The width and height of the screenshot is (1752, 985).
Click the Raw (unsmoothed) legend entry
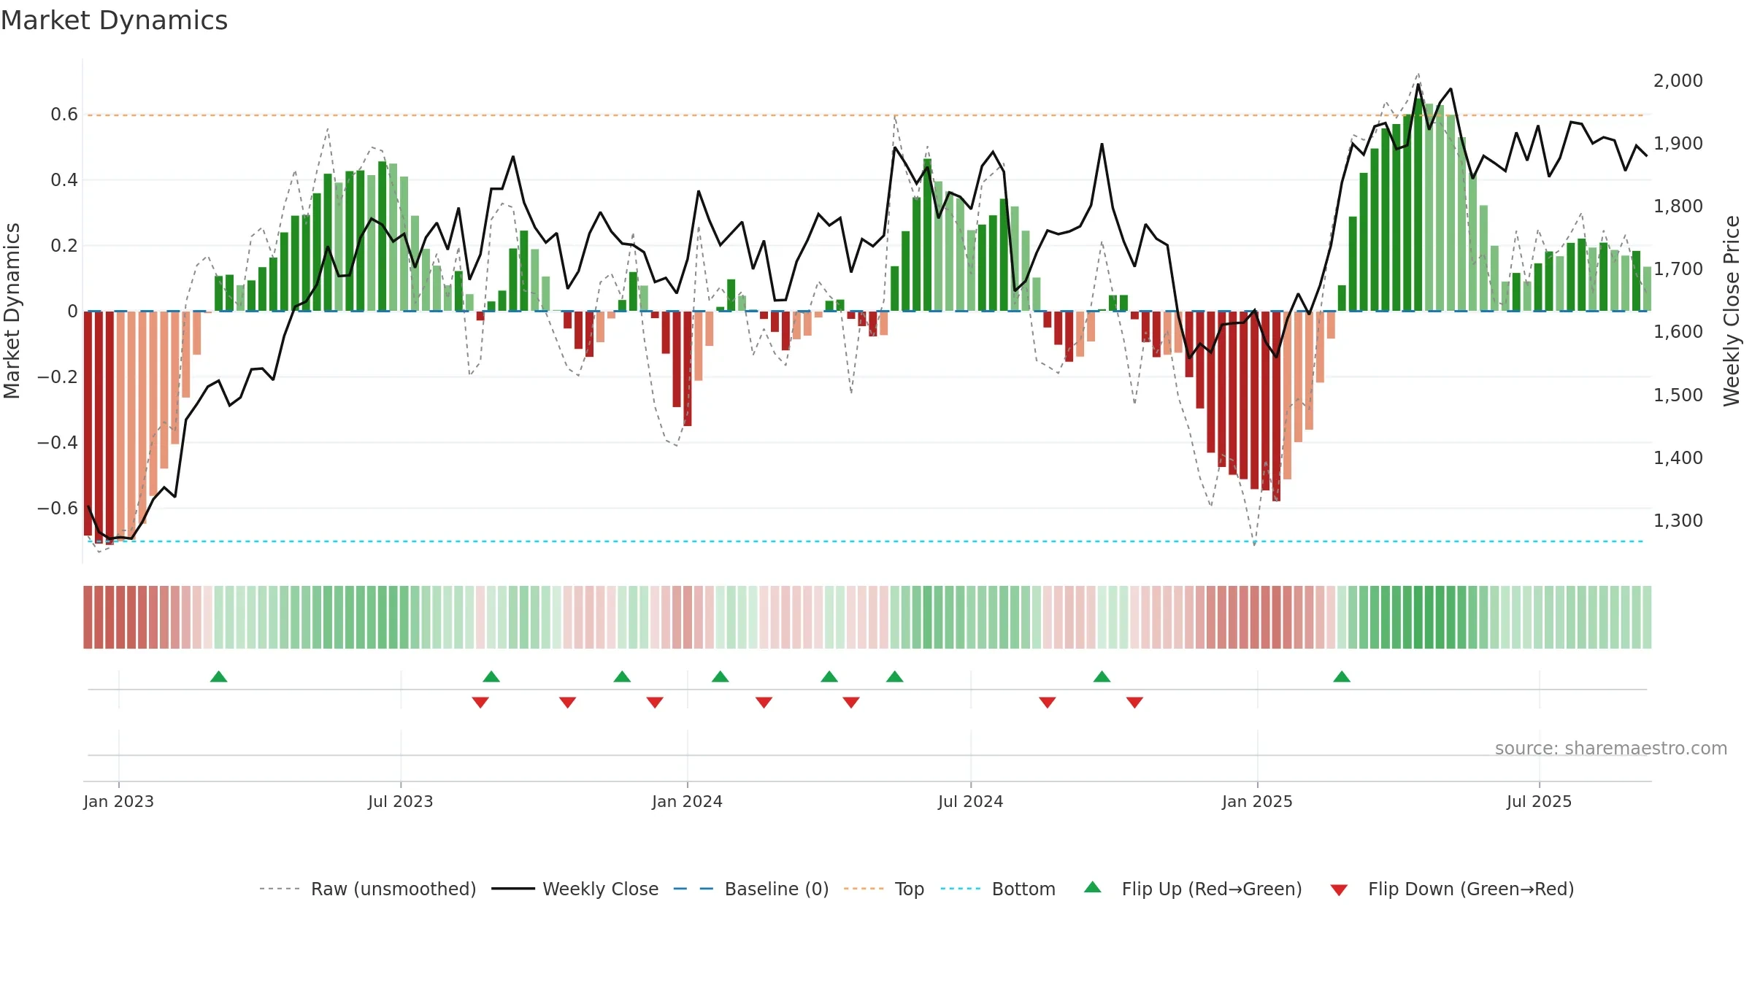[x=368, y=889]
